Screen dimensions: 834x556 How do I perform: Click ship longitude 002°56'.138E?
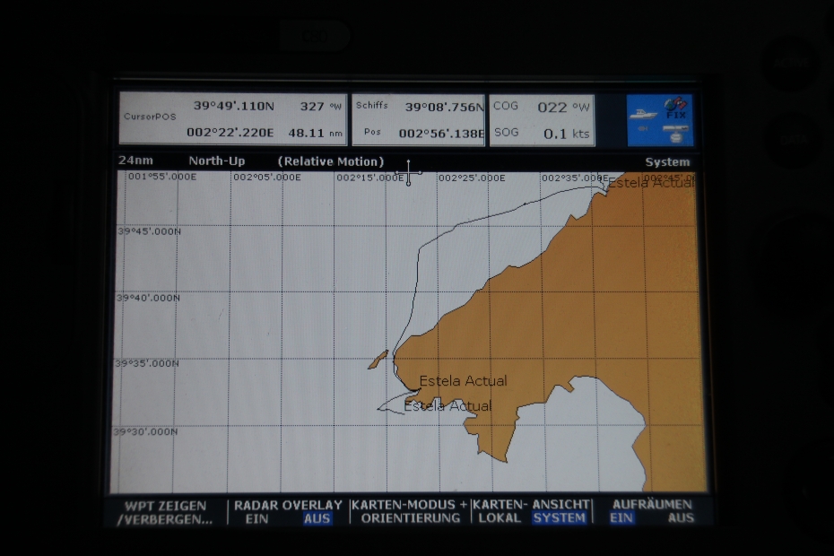click(441, 134)
